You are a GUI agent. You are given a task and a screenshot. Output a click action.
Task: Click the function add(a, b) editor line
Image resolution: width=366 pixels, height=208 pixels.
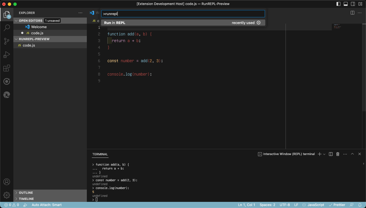(129, 34)
